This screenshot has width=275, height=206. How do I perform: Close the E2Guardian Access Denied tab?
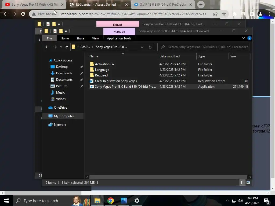126,5
